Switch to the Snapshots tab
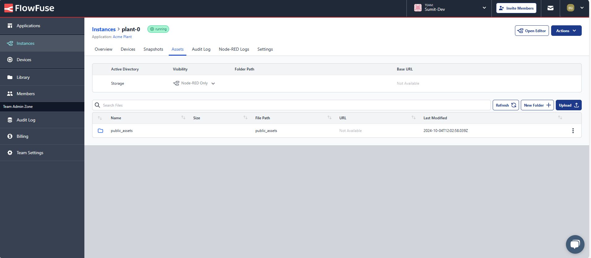 153,49
